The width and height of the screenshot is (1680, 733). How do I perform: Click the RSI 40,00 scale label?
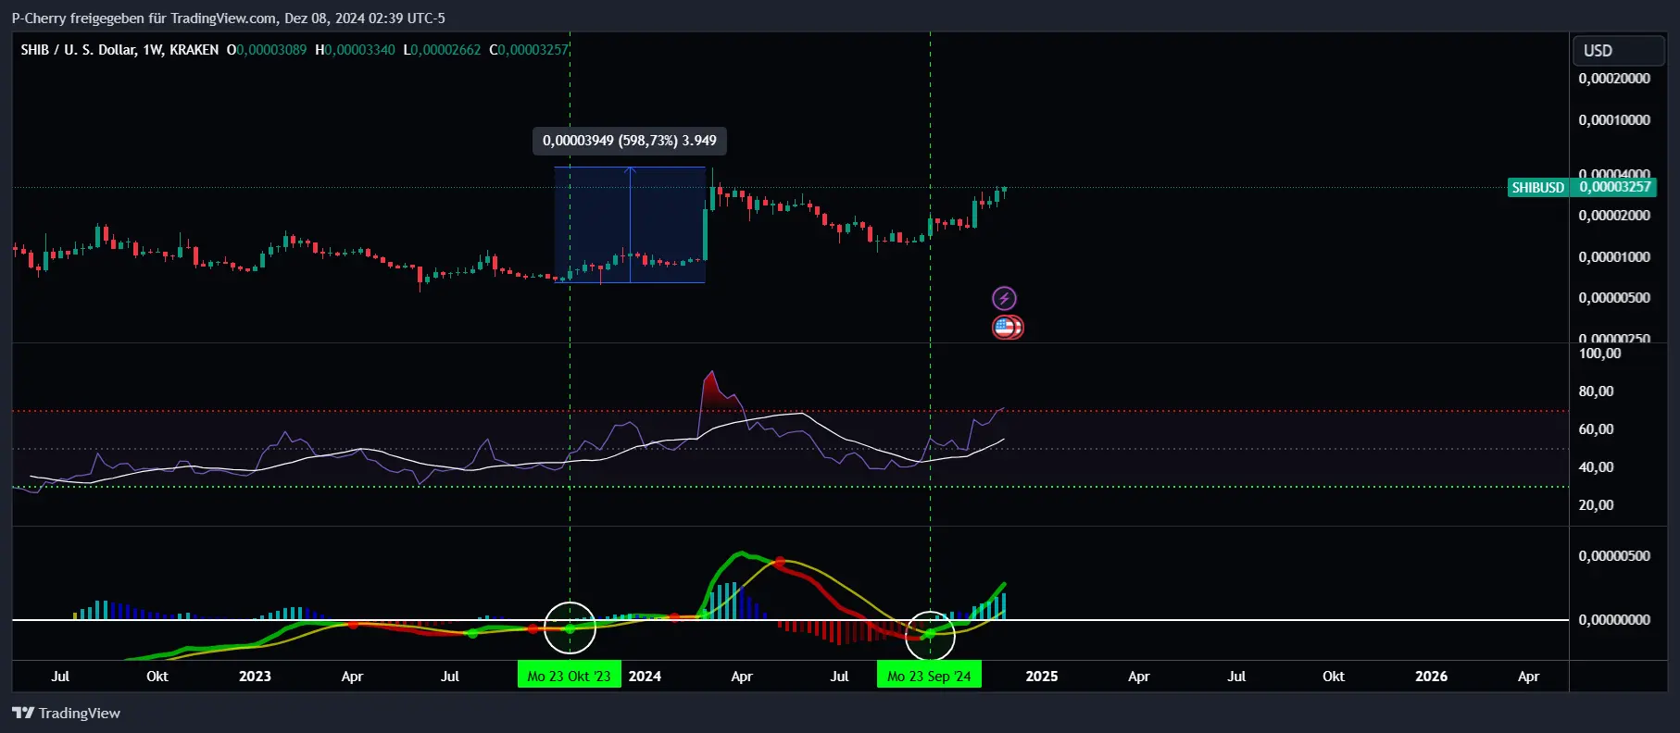(1597, 467)
